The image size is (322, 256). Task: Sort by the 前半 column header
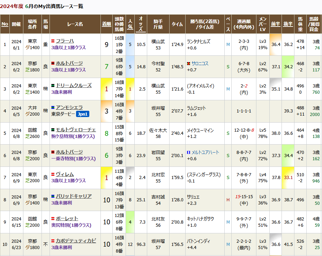point(275,24)
